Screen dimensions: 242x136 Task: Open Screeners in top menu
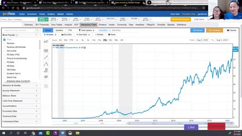(32, 14)
